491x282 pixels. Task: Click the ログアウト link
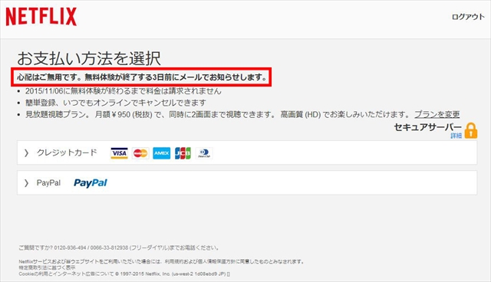[x=468, y=17]
